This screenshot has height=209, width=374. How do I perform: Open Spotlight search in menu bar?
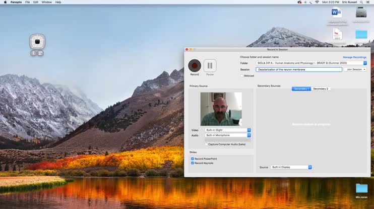click(361, 2)
